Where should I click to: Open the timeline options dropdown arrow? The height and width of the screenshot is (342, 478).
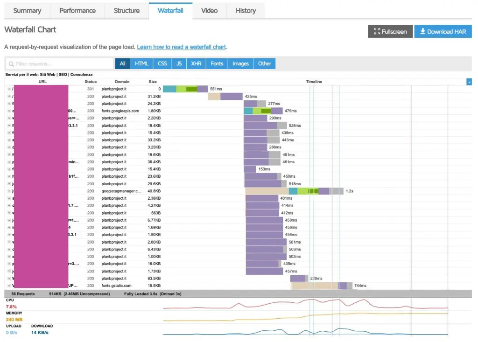(469, 82)
